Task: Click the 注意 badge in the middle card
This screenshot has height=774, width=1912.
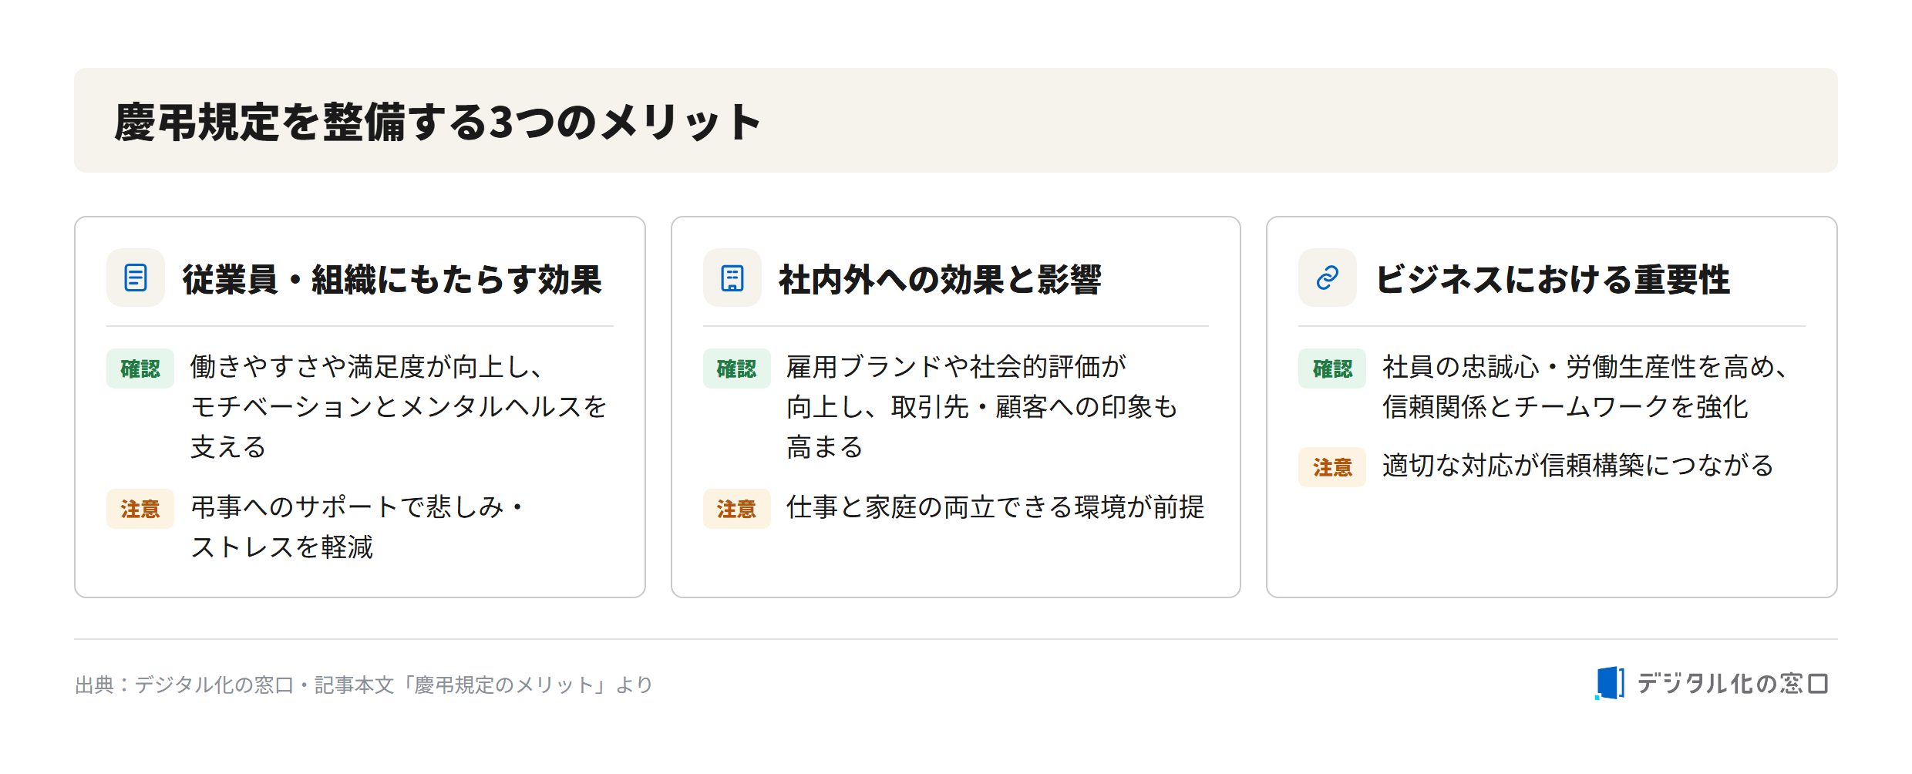Action: coord(736,509)
